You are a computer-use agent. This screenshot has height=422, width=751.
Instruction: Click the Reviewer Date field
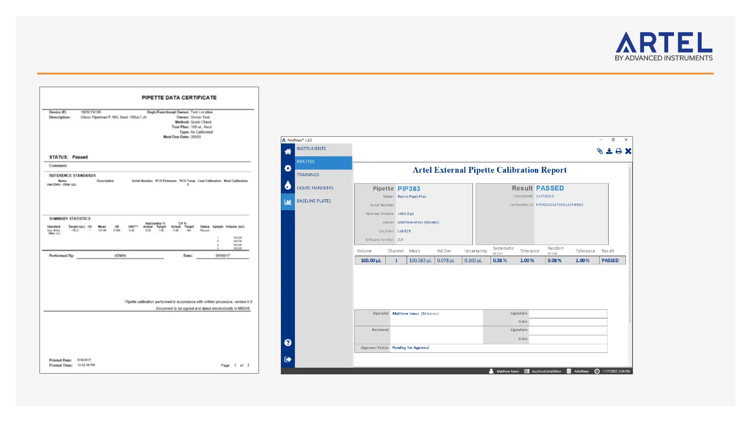pos(568,339)
